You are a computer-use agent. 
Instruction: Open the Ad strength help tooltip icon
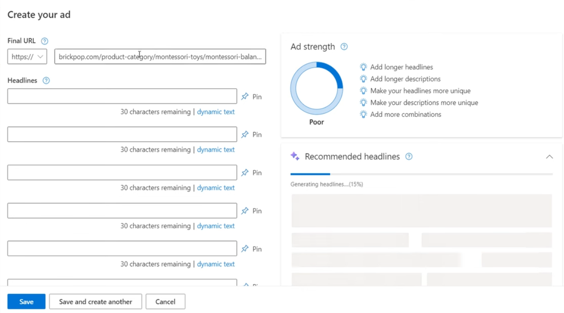pos(344,47)
